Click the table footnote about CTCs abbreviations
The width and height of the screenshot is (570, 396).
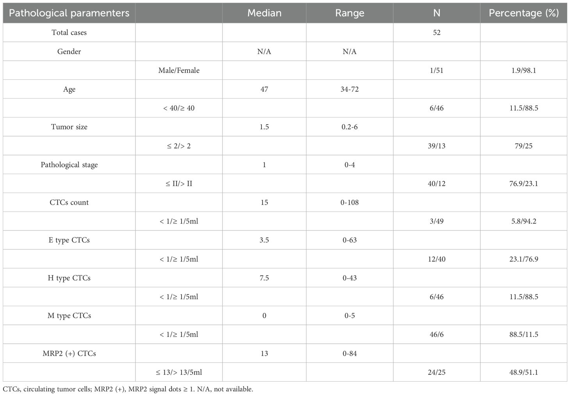[x=128, y=389]
